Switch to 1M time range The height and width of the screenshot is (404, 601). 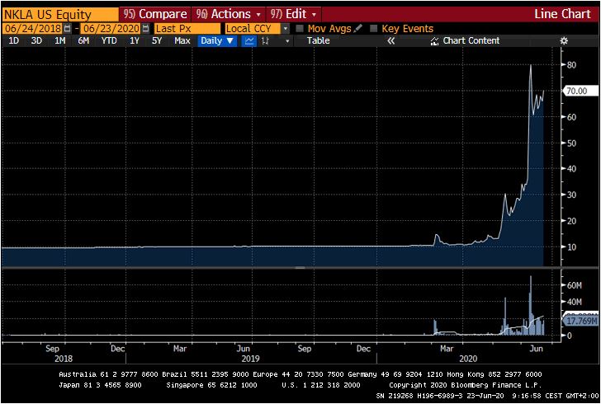pyautogui.click(x=59, y=40)
